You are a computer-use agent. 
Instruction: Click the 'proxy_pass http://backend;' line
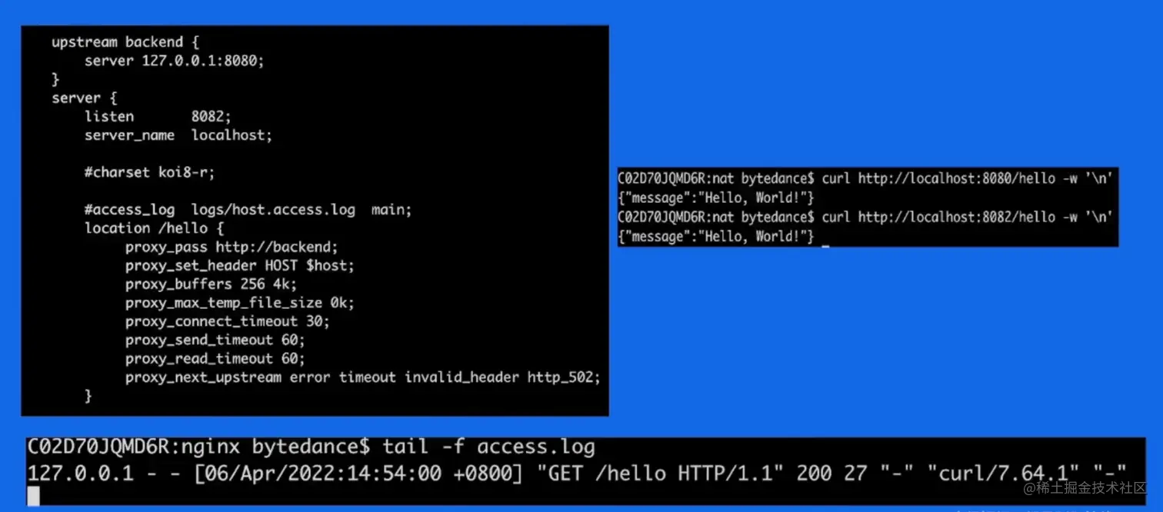coord(232,247)
